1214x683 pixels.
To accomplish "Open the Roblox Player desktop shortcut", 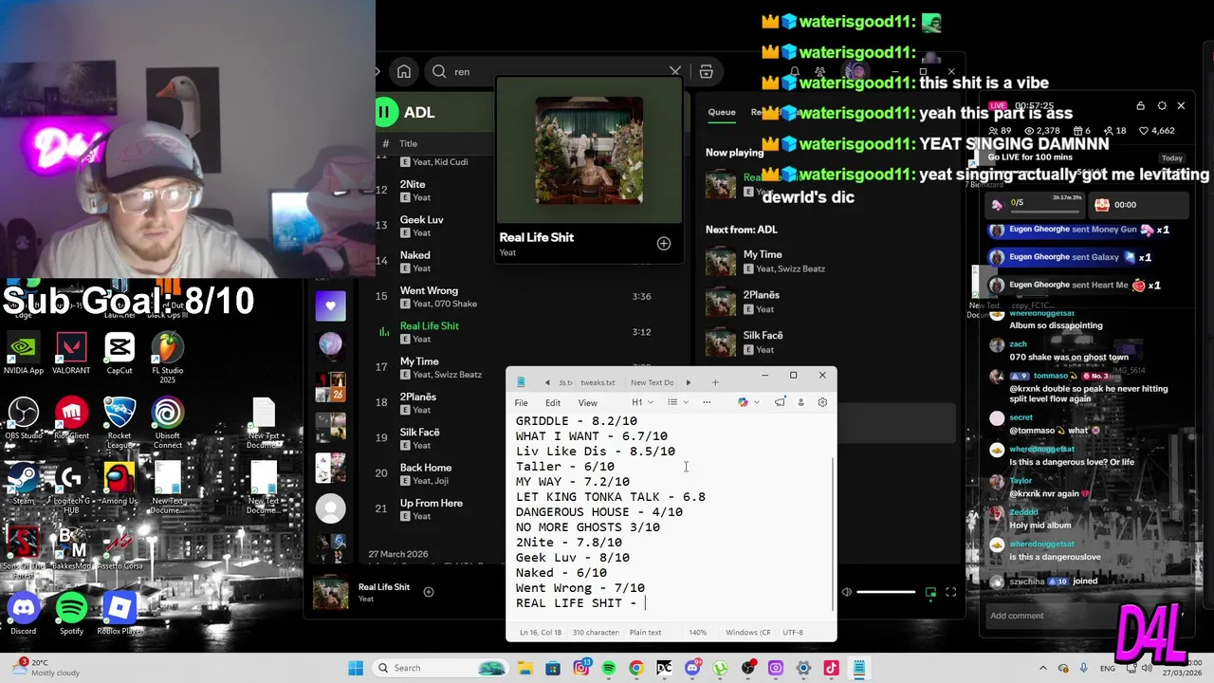I will tap(120, 614).
